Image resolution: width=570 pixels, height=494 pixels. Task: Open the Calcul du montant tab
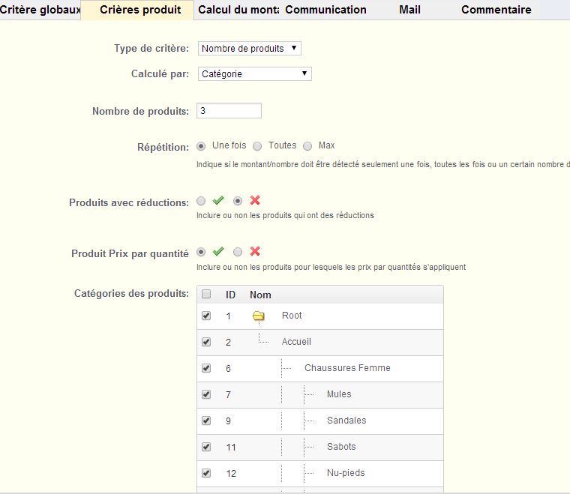pyautogui.click(x=238, y=10)
